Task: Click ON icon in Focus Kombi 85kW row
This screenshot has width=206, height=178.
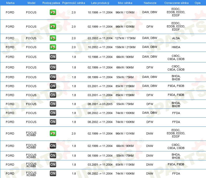Action: click(x=53, y=164)
